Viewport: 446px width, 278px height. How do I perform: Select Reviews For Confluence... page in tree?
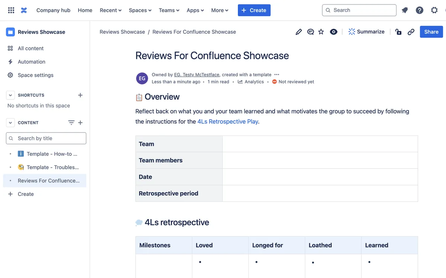coord(45,181)
